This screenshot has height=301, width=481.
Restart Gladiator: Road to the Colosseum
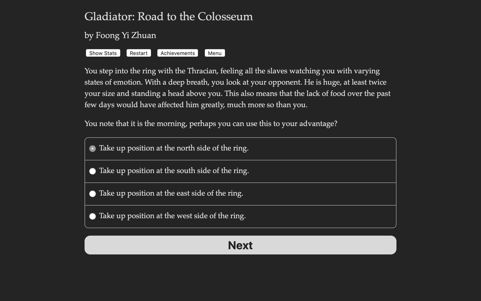[x=138, y=53]
